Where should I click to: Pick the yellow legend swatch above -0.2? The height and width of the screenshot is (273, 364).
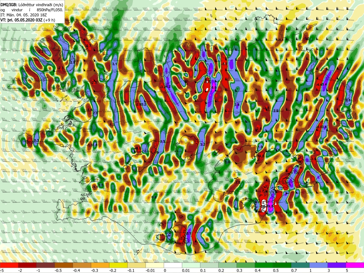(118, 265)
